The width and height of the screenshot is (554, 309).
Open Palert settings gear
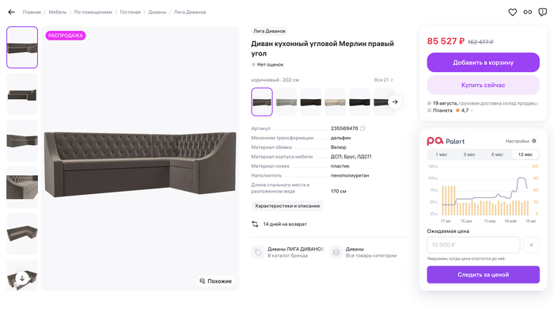pos(534,141)
